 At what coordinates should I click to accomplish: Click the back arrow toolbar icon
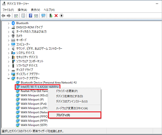point(4,16)
